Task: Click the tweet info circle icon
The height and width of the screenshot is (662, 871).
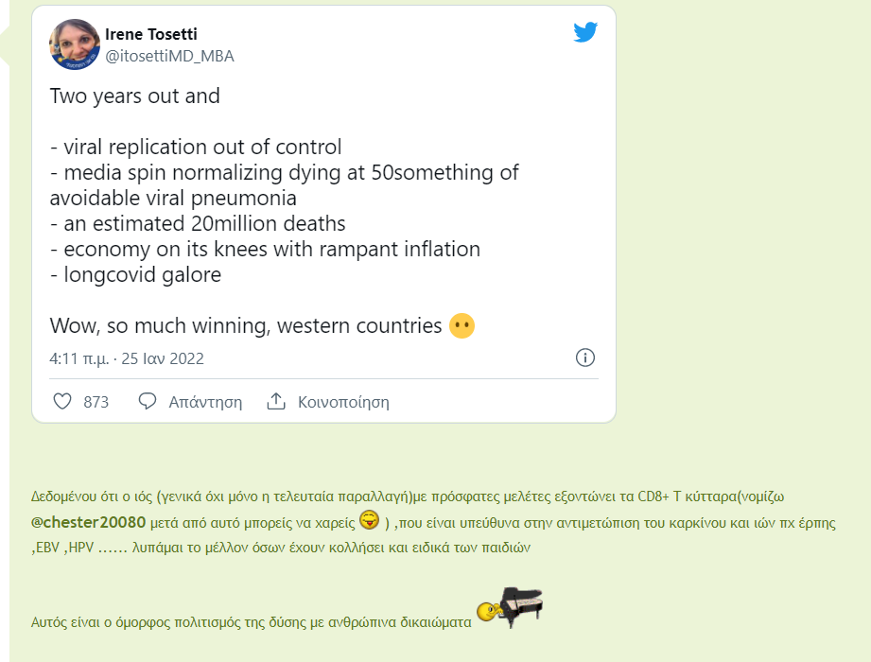Action: coord(585,357)
